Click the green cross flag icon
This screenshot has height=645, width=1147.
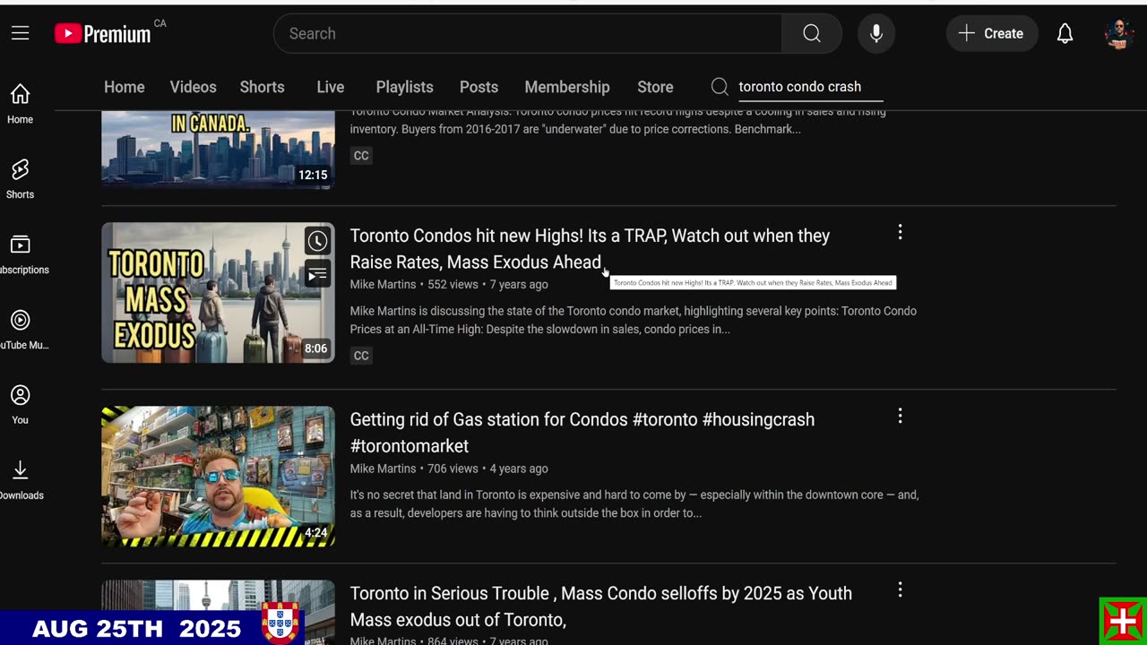coord(1123,620)
